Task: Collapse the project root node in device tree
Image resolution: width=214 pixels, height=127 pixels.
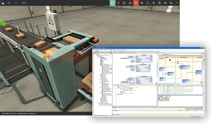Action: point(94,54)
